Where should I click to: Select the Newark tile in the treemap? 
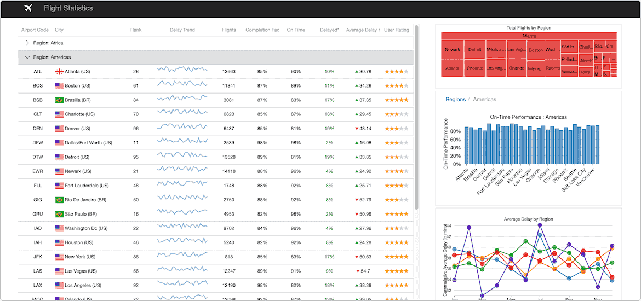pos(453,50)
